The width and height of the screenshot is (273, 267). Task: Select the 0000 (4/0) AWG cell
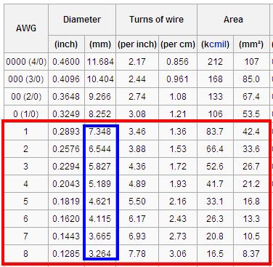click(x=26, y=62)
